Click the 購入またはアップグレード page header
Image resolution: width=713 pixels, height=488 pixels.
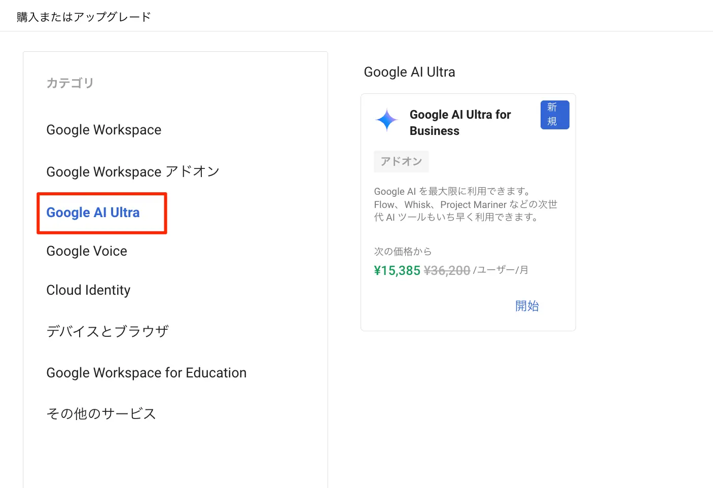pos(84,17)
